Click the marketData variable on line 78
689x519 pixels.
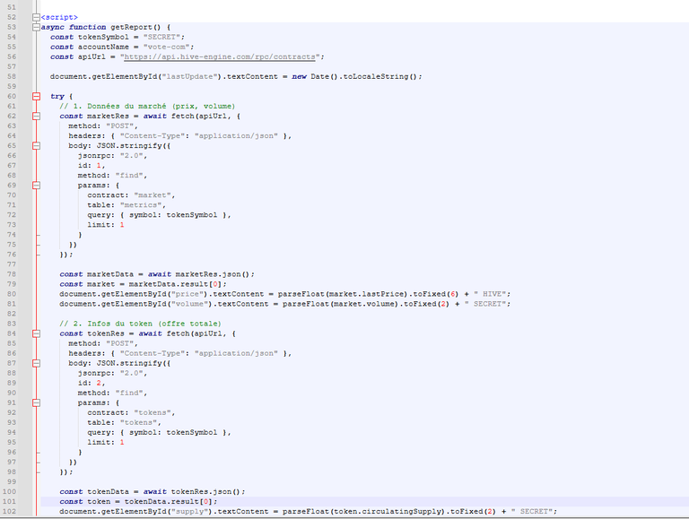110,274
